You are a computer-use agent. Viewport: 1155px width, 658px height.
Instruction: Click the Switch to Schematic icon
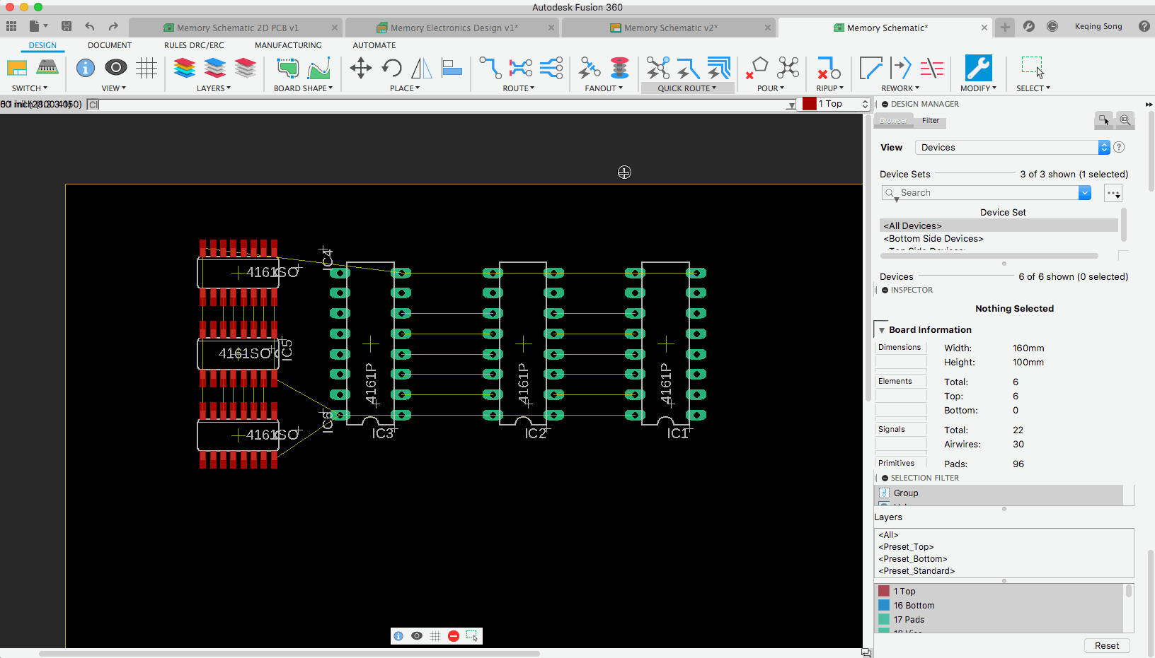(17, 68)
